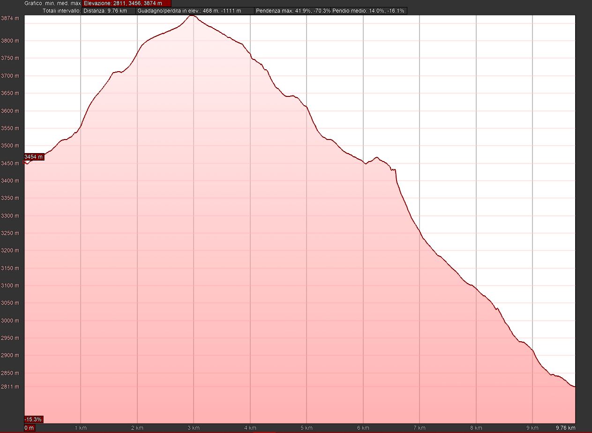Click the Distanza 9.76 km field
This screenshot has height=433, width=592.
click(109, 10)
